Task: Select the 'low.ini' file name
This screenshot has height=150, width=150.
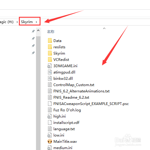Action: coord(59,135)
